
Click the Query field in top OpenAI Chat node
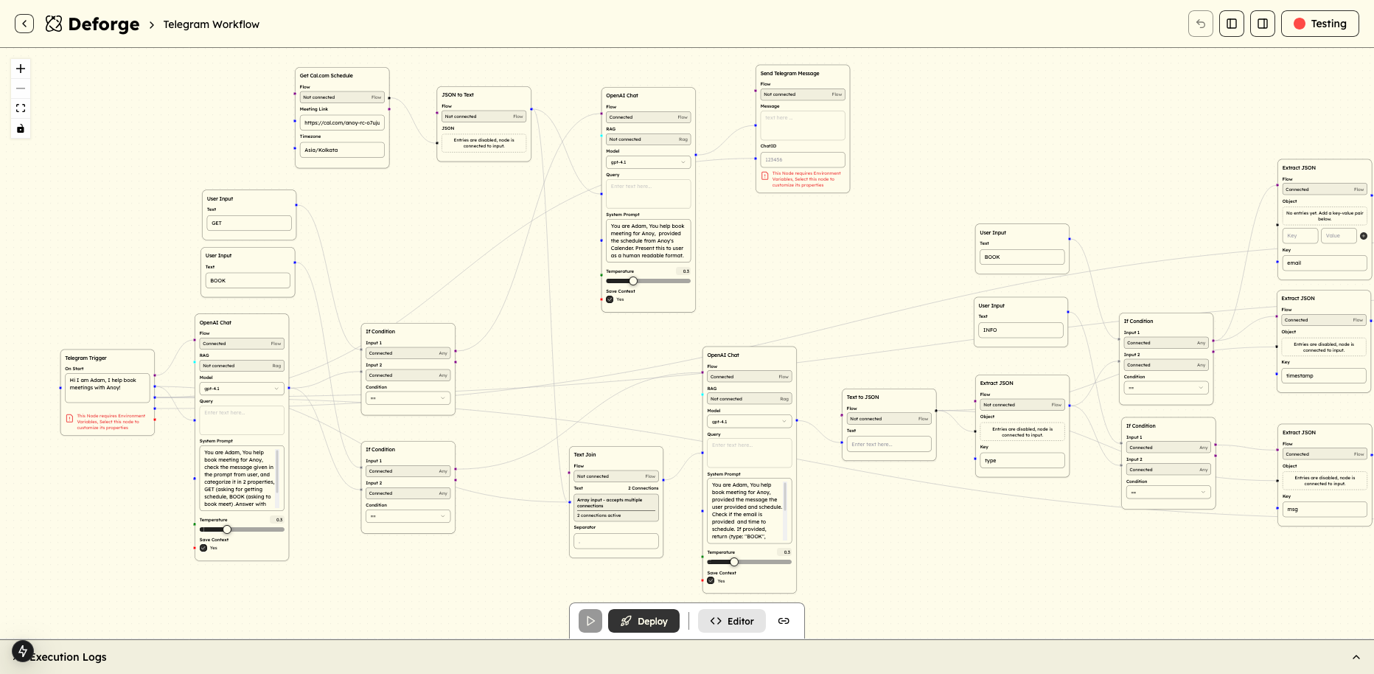(x=648, y=194)
